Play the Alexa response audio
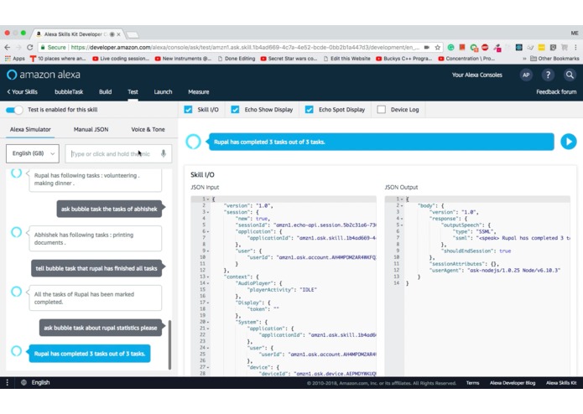The image size is (583, 414). 569,142
